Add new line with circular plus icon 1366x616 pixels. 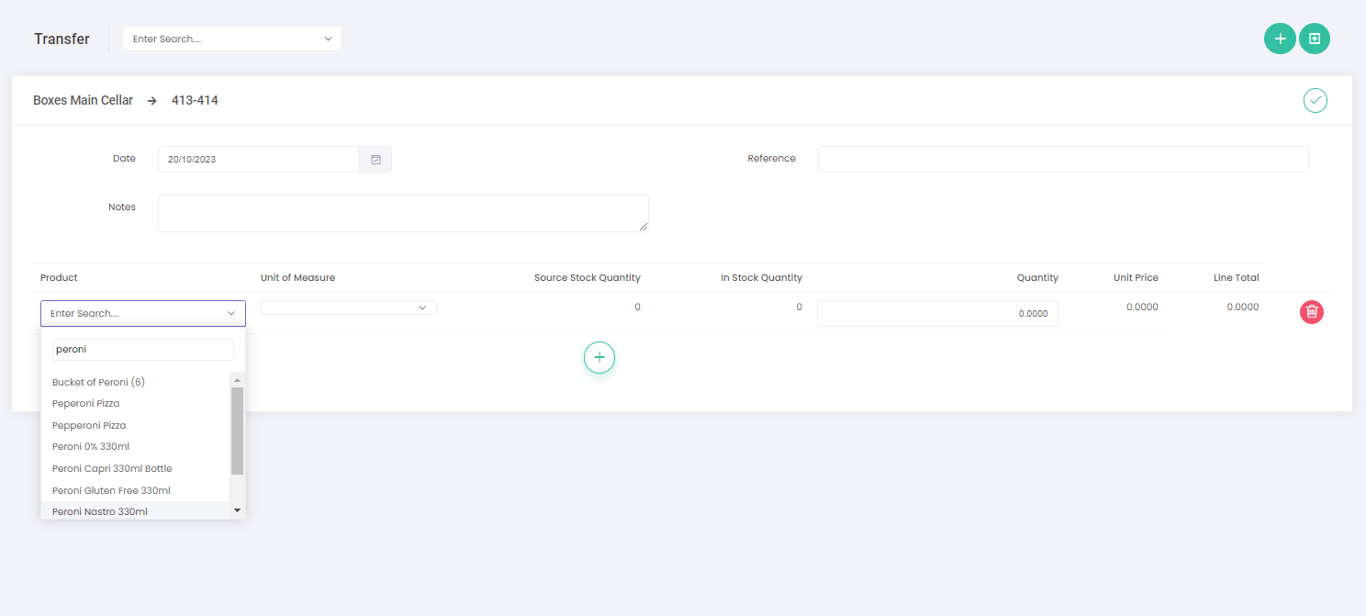599,357
